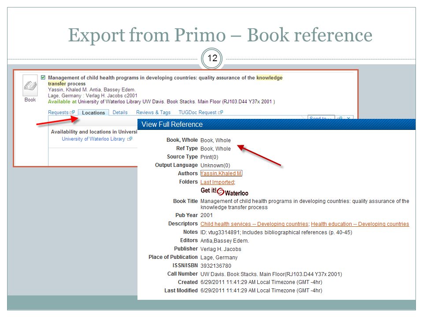Screen dimensions: 423x317
Task: Click the publisher value Verlag H. Jacobs
Action: [221, 249]
